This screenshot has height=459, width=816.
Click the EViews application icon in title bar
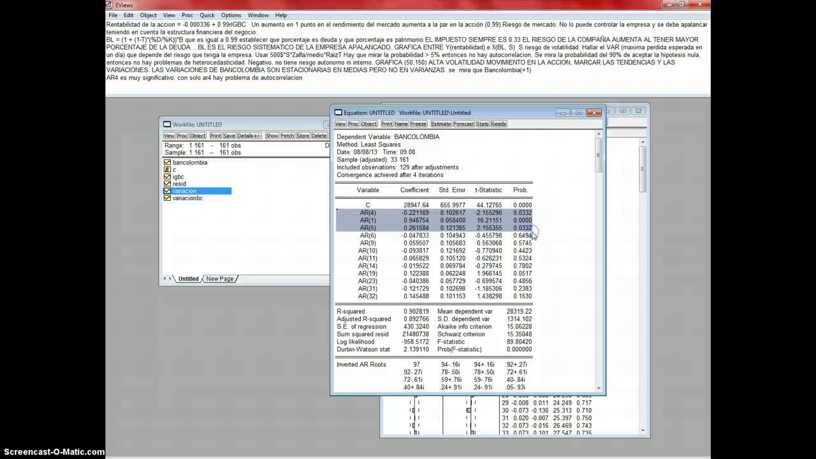[110, 4]
